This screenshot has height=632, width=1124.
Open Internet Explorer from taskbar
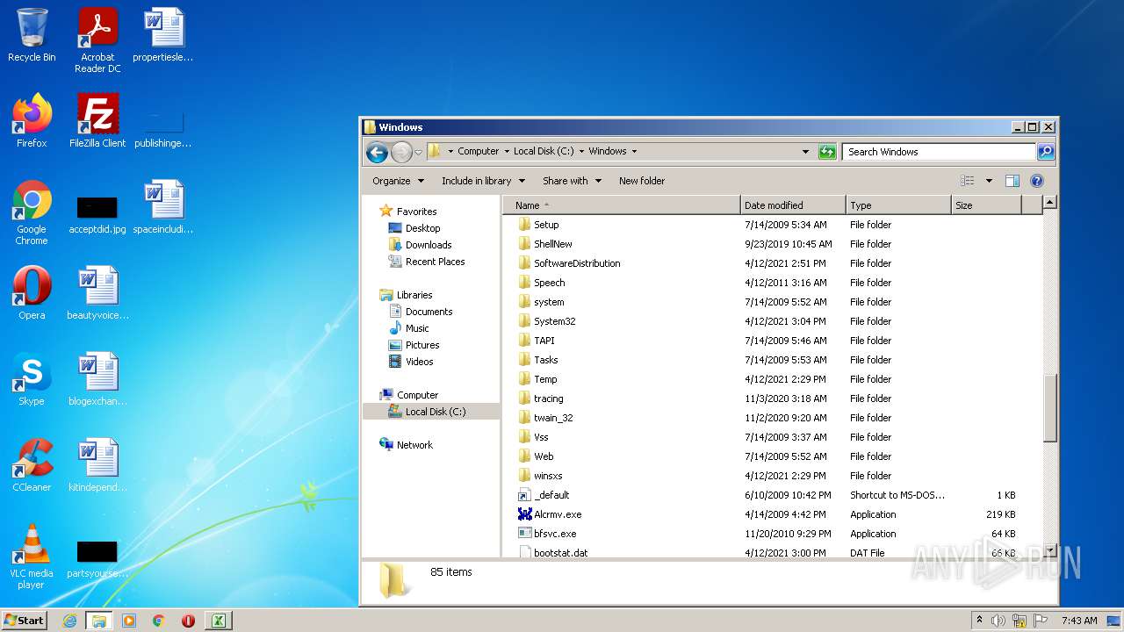(x=69, y=621)
